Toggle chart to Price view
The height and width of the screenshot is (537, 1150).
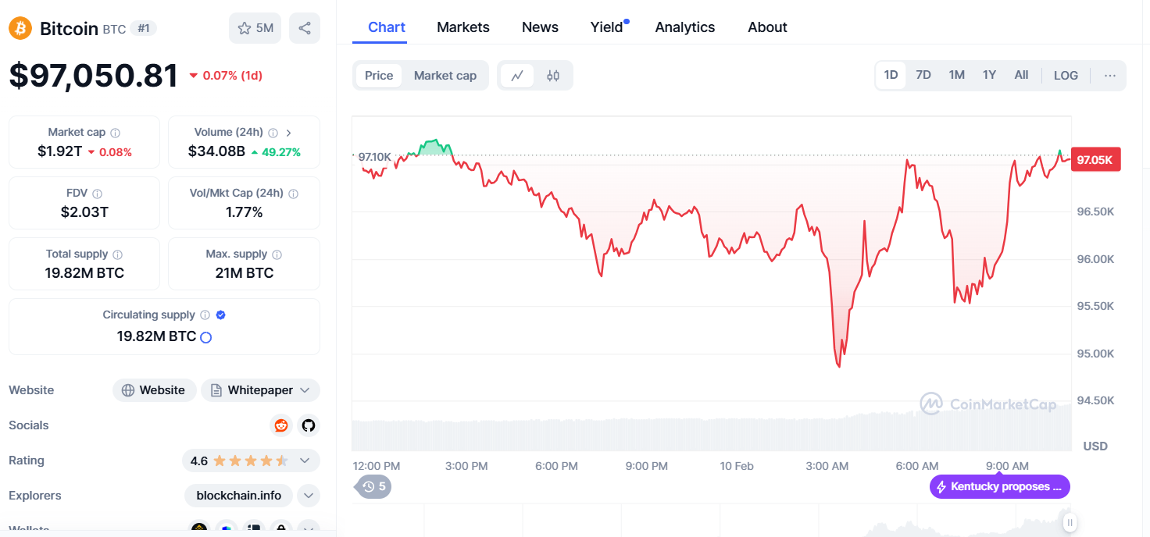coord(379,76)
